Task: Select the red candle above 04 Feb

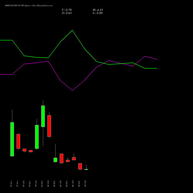Action: tap(61, 158)
